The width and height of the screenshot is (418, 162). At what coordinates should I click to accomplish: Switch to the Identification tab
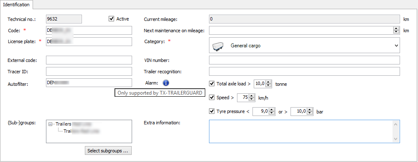click(17, 5)
